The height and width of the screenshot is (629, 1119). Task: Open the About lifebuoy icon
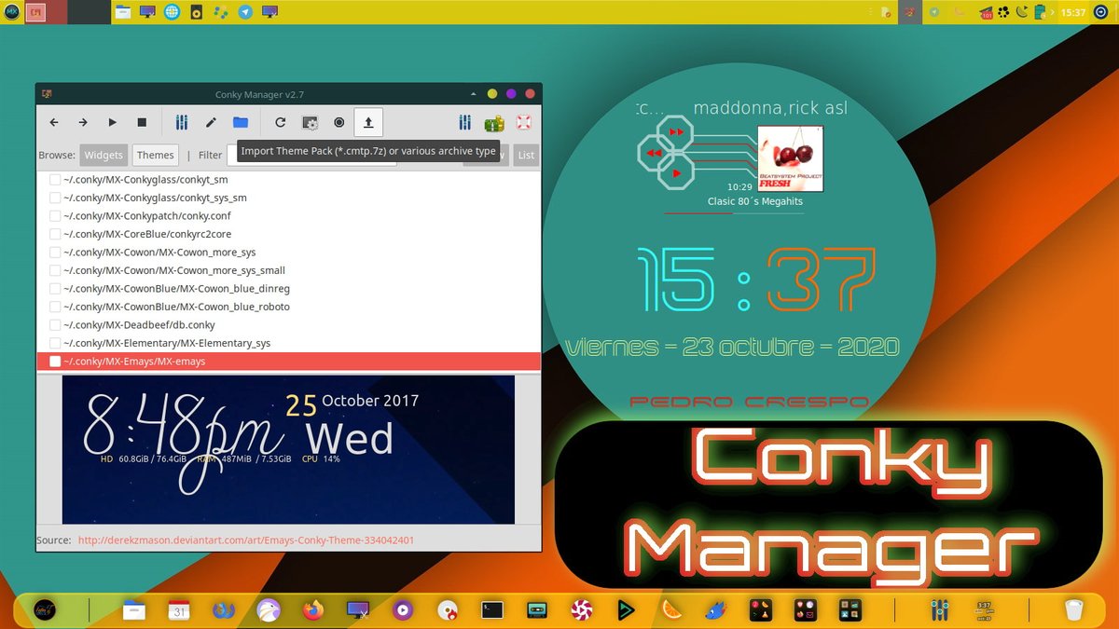[523, 122]
